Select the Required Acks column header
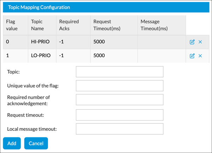 [73, 25]
